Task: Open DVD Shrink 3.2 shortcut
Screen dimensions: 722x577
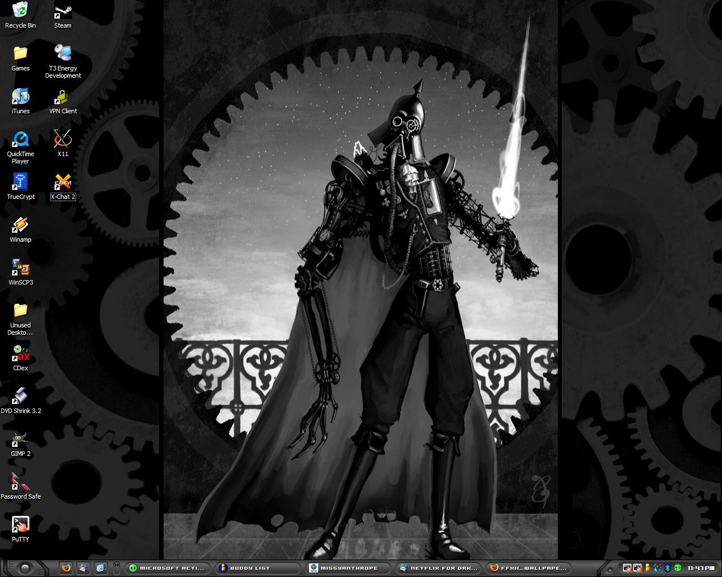Action: [x=20, y=401]
